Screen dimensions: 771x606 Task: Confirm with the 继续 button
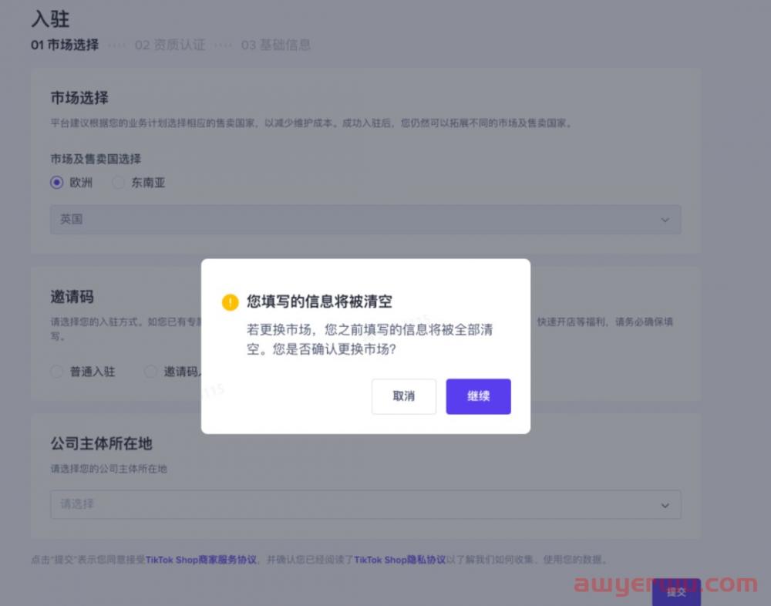(x=479, y=396)
